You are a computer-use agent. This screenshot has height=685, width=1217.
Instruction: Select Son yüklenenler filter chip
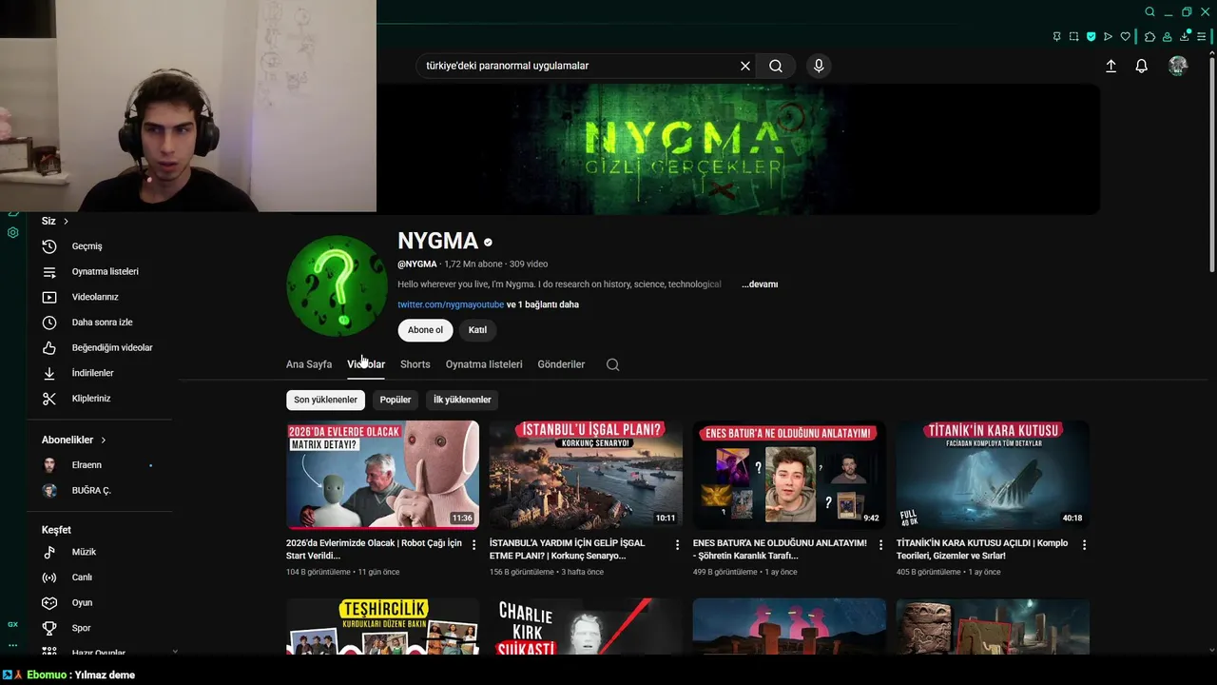(325, 400)
